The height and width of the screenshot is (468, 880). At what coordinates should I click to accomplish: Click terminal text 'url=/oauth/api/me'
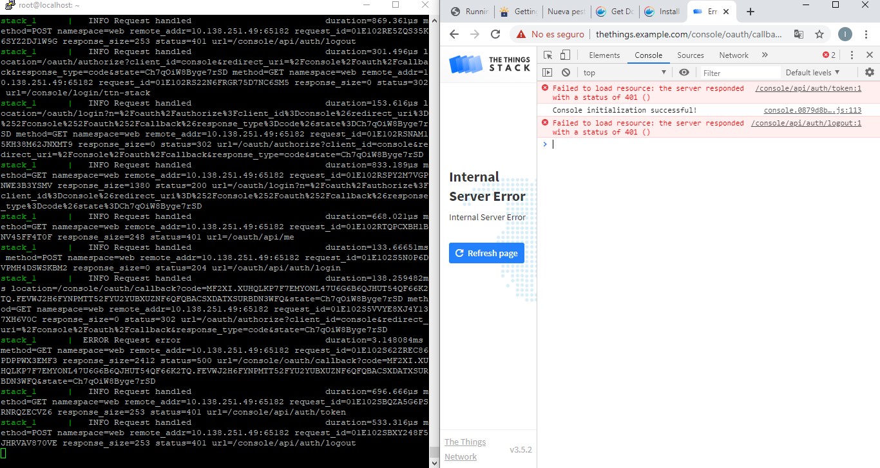[249, 237]
